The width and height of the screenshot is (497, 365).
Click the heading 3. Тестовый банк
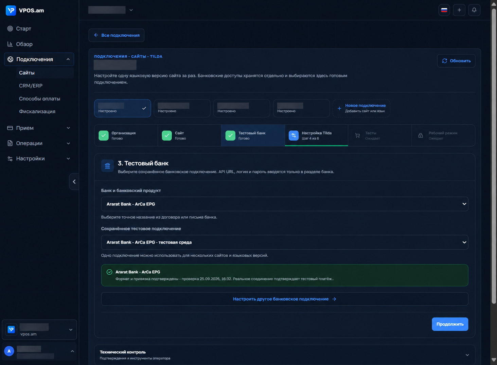click(143, 163)
